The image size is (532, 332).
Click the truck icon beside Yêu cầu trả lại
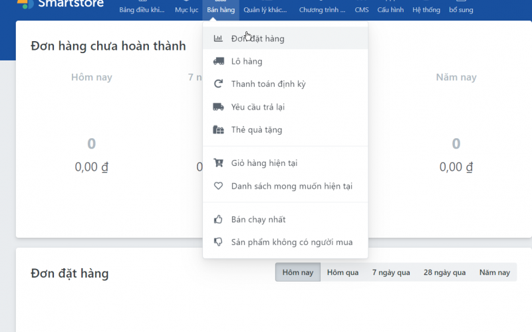click(218, 107)
